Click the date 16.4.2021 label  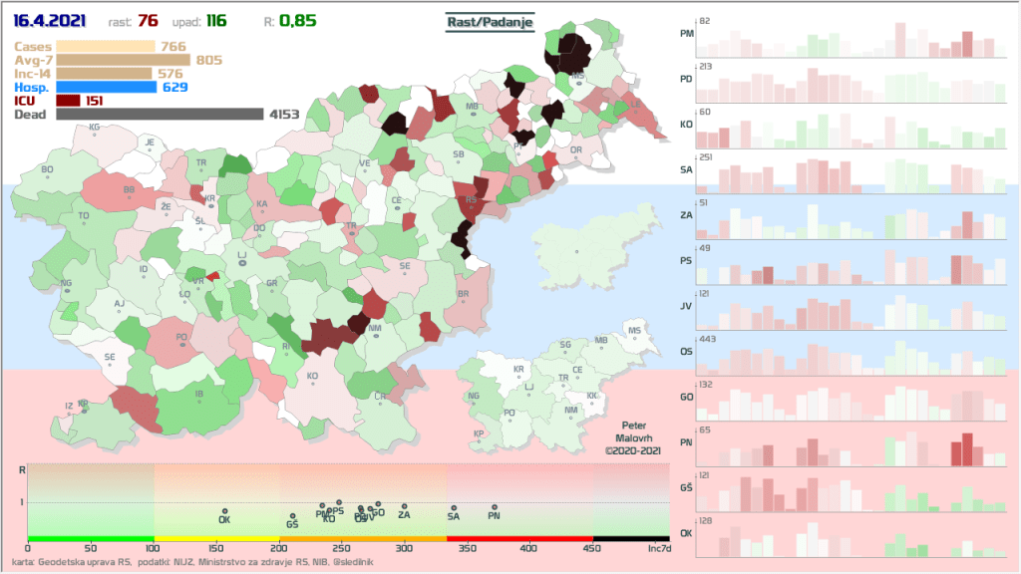[51, 21]
